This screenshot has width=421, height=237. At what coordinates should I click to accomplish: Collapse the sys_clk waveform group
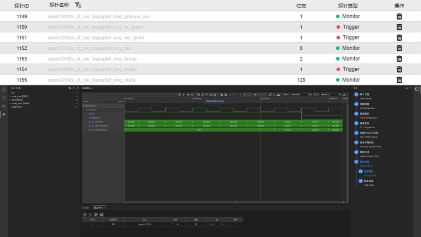(x=86, y=110)
